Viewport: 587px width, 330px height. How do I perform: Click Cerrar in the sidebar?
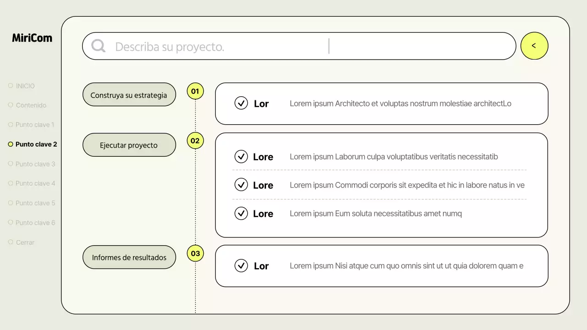point(25,242)
